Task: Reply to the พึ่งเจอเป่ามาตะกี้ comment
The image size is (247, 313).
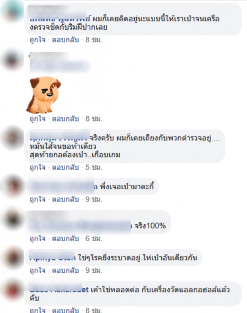Action: [x=66, y=199]
